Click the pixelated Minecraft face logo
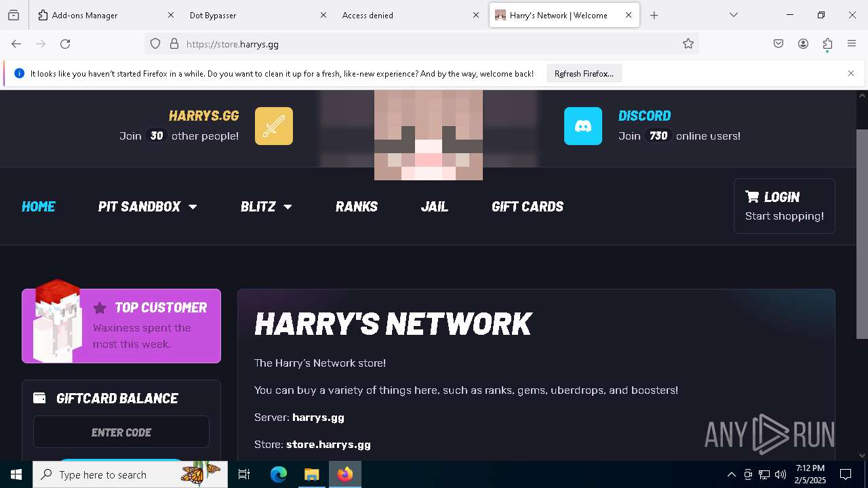Image resolution: width=868 pixels, height=488 pixels. (x=429, y=136)
